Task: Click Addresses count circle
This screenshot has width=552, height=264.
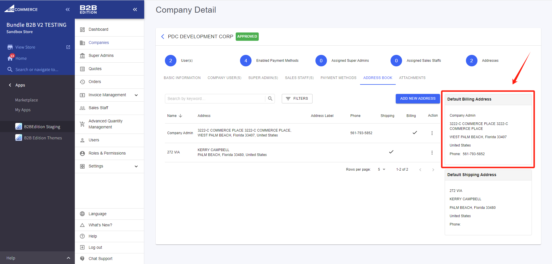Action: [471, 61]
